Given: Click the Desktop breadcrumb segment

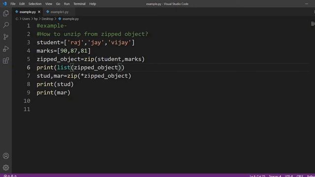Looking at the screenshot, I should [47, 19].
